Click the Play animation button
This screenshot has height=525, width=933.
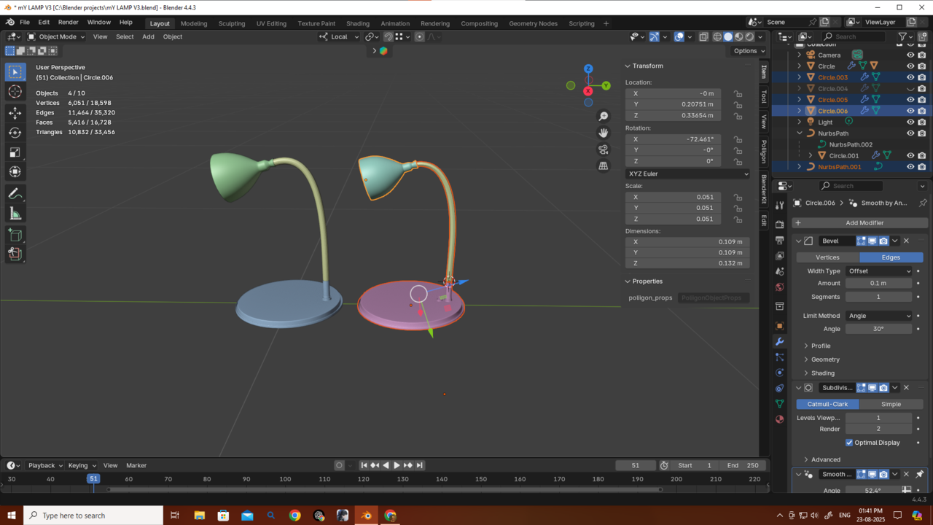tap(397, 465)
